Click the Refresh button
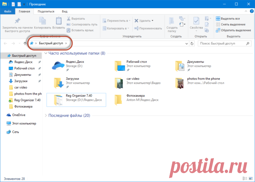Image resolution: width=255 pixels, height=182 pixels. click(192, 44)
